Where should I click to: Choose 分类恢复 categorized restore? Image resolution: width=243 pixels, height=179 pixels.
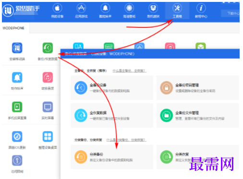click(197, 157)
